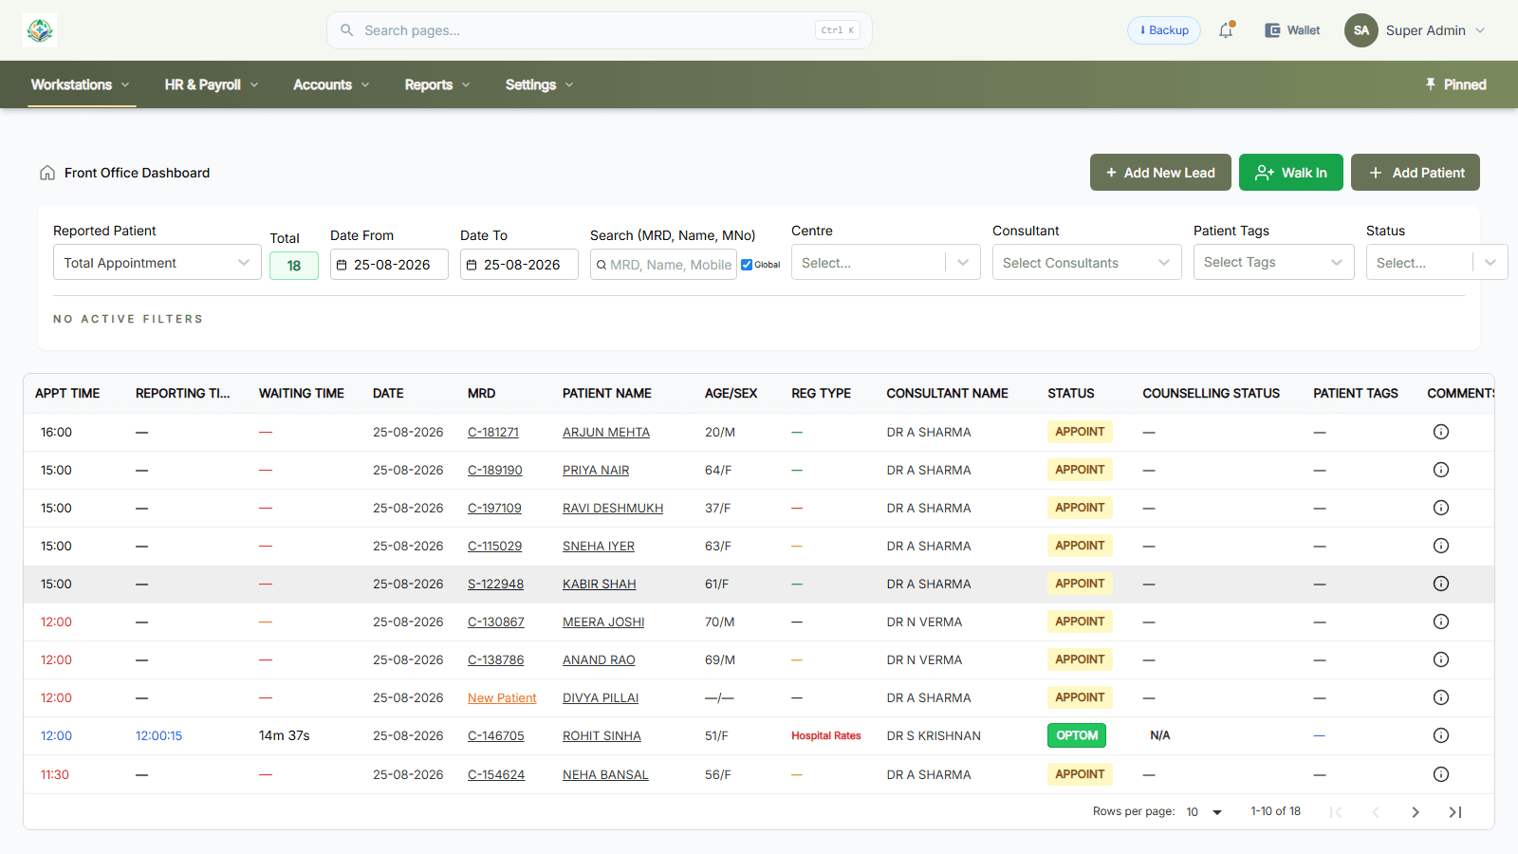Toggle the Global search checkbox

pyautogui.click(x=747, y=265)
